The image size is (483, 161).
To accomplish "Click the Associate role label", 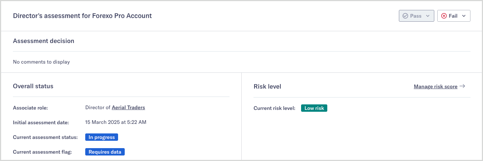I will 31,108.
